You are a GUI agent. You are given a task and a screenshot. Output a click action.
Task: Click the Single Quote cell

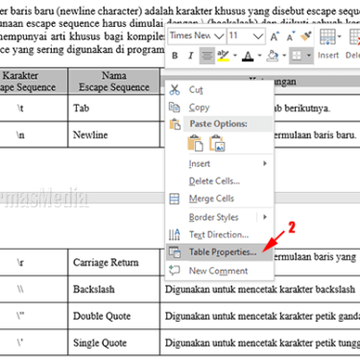point(114,343)
